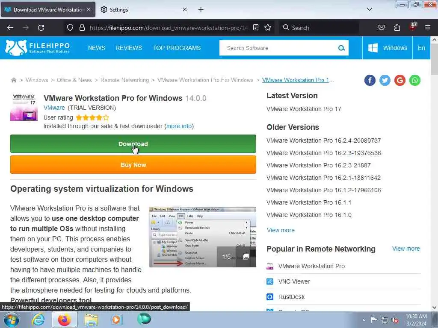Open version 16.2.1-18811642 link
Screen dimensions: 438x328
click(x=323, y=178)
